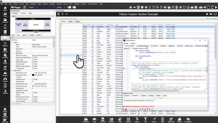The width and height of the screenshot is (218, 123).
Task: Open the Console from the sidebar
Action: tap(5, 92)
